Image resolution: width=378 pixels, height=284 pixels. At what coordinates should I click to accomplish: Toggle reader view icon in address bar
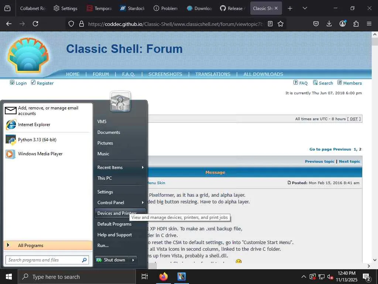270,24
